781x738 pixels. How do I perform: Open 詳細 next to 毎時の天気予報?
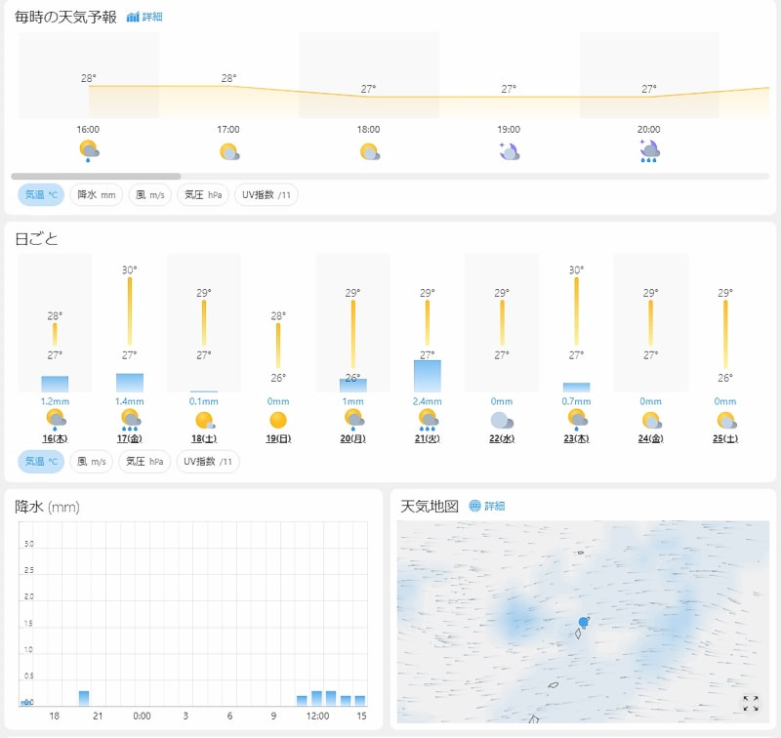(145, 17)
